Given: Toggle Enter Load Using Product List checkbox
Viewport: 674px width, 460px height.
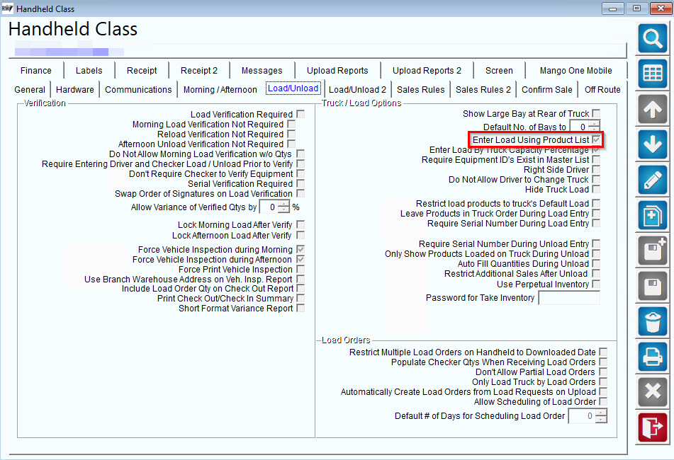Looking at the screenshot, I should [596, 139].
